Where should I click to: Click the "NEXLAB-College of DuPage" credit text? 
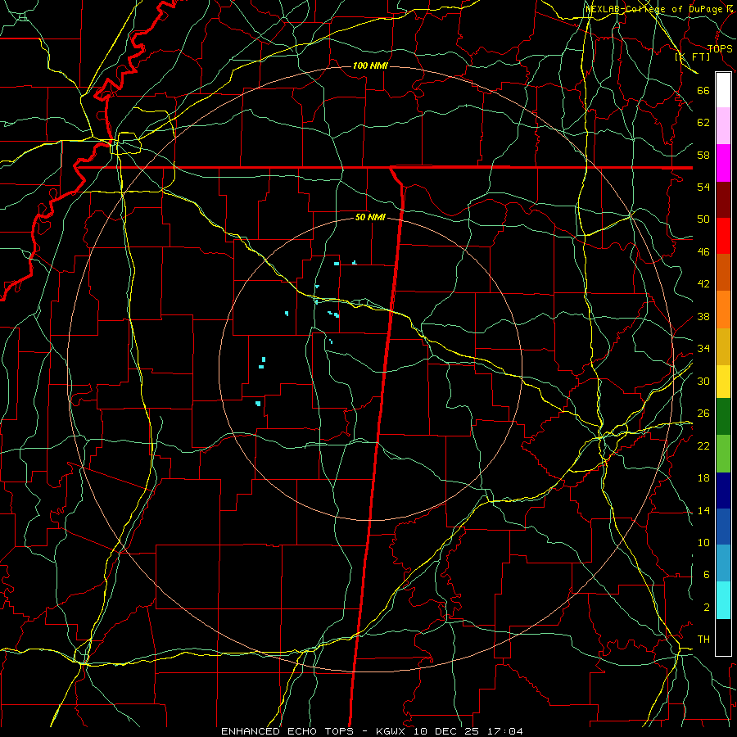[x=653, y=9]
